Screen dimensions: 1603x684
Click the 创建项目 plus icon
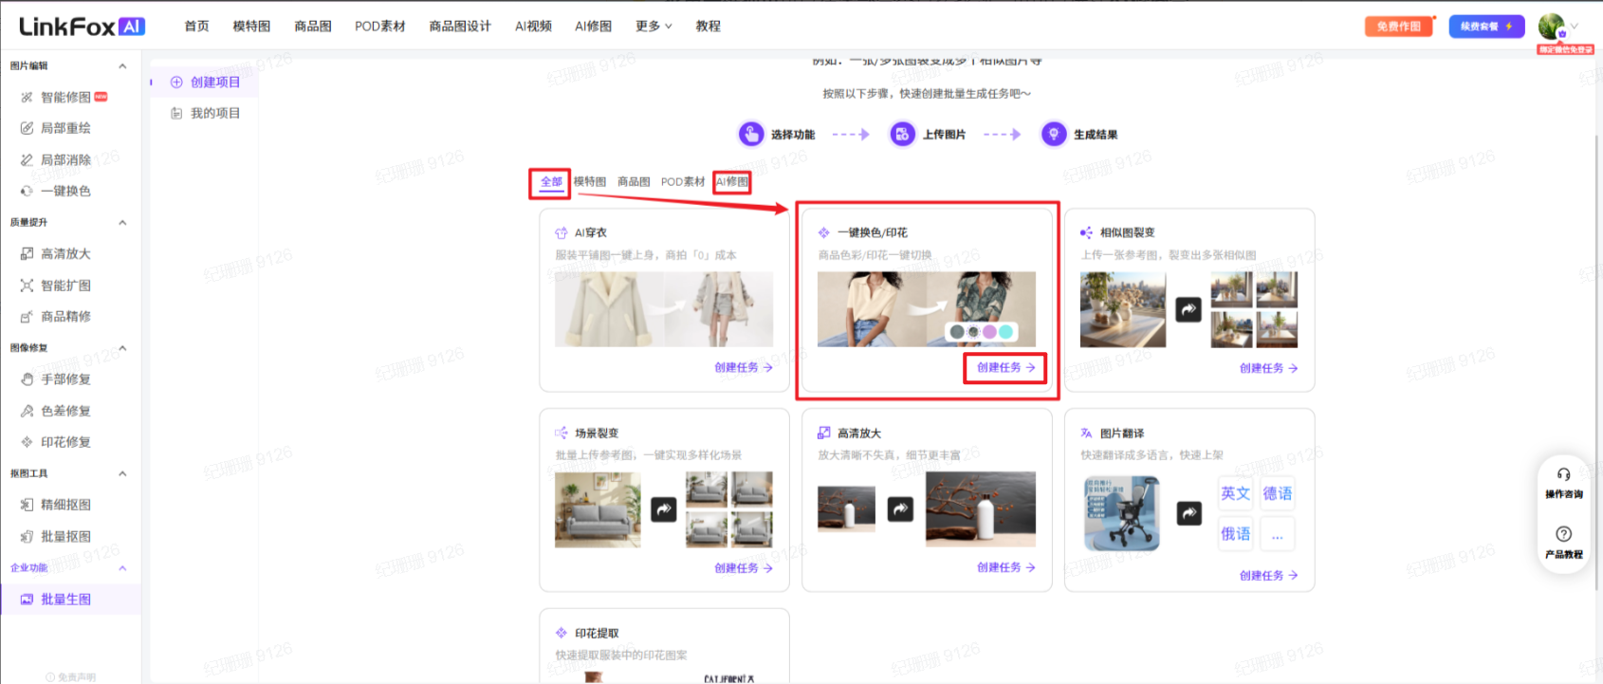pyautogui.click(x=176, y=83)
